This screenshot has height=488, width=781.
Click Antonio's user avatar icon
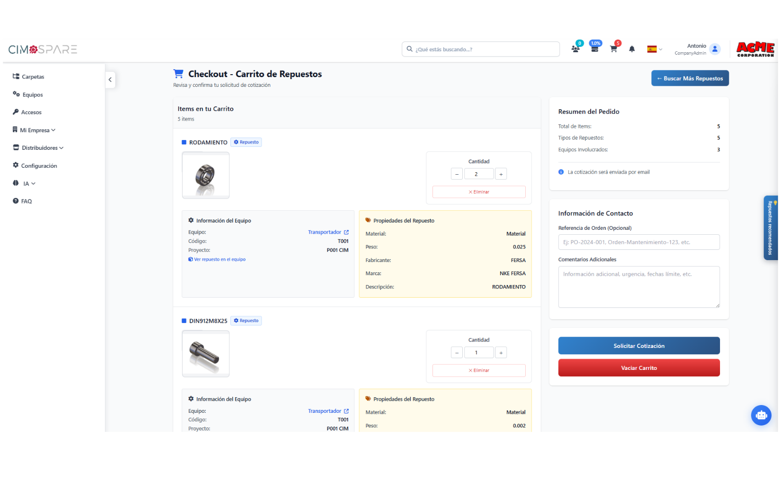[715, 49]
